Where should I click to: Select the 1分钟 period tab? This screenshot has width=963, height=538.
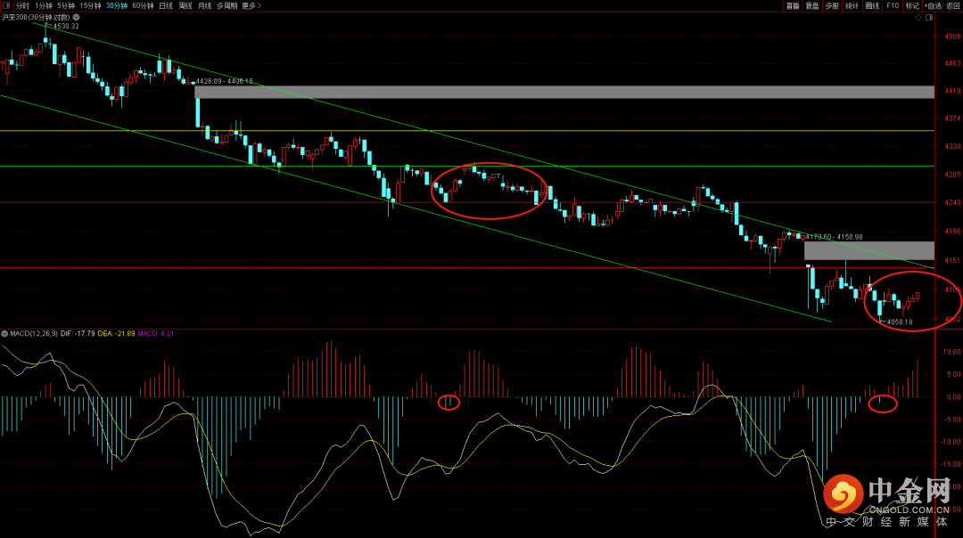pyautogui.click(x=44, y=5)
